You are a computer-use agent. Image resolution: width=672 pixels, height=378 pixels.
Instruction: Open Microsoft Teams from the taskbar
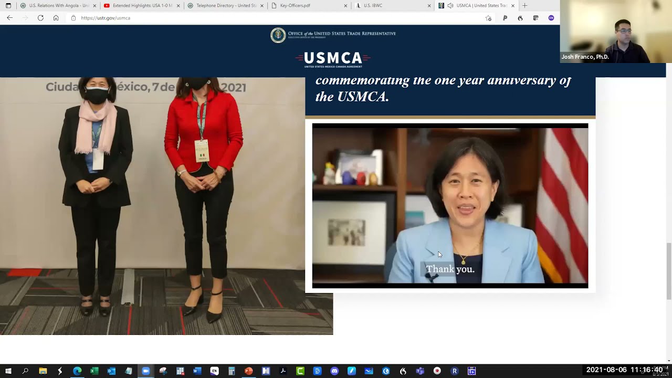(420, 371)
